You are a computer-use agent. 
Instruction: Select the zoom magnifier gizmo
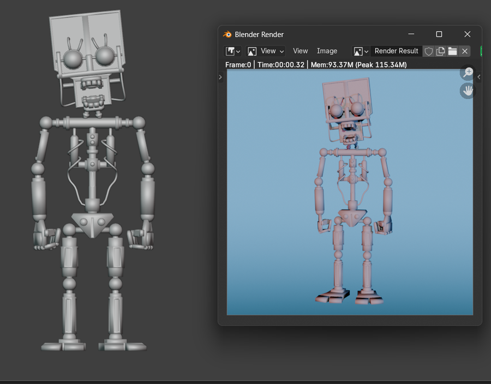pyautogui.click(x=468, y=73)
